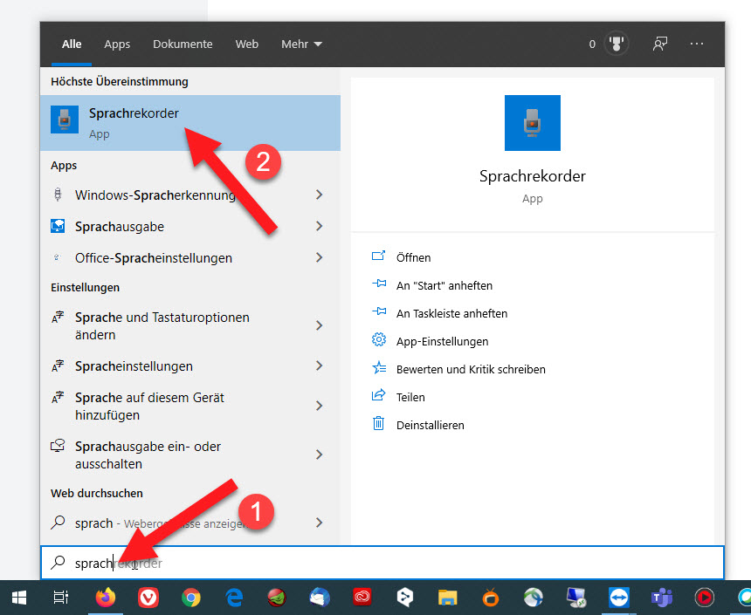The width and height of the screenshot is (751, 615).
Task: Switch to the Dokumente tab
Action: pos(183,44)
